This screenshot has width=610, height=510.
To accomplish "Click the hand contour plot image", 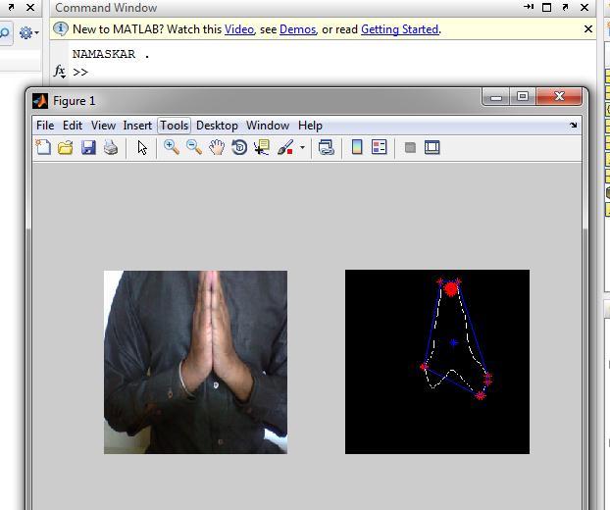I will (x=437, y=362).
